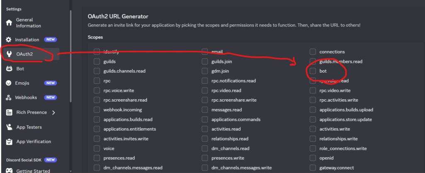
Task: Click the Emojis smiley icon
Action: [9, 83]
